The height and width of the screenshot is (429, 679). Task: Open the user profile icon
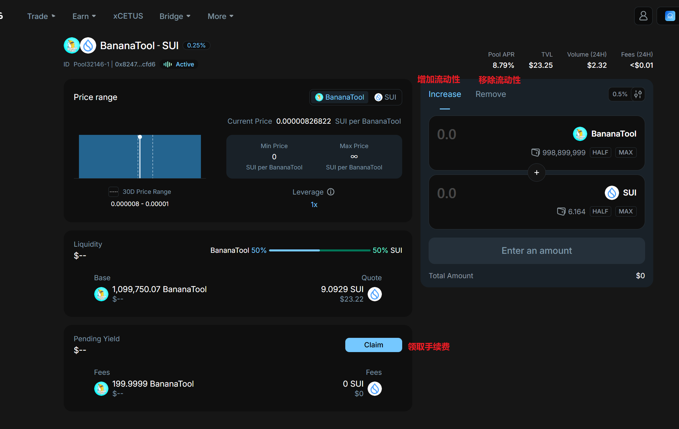(x=643, y=16)
